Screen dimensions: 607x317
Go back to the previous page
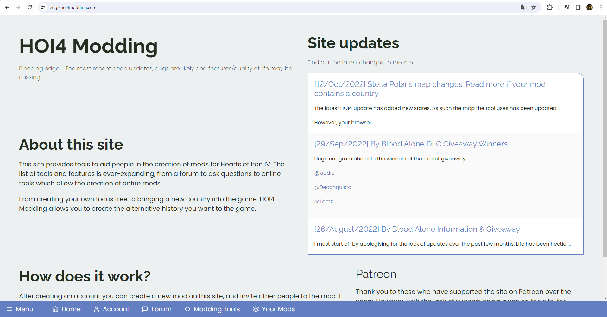click(x=7, y=7)
